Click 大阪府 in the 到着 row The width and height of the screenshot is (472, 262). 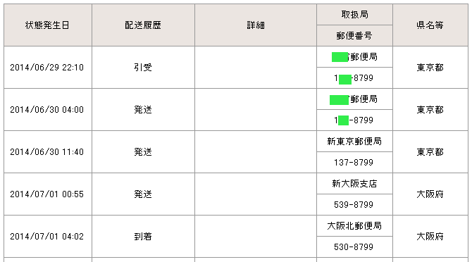point(430,237)
